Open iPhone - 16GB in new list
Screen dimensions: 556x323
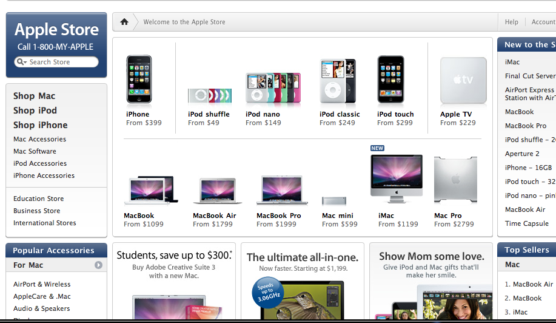pos(528,168)
